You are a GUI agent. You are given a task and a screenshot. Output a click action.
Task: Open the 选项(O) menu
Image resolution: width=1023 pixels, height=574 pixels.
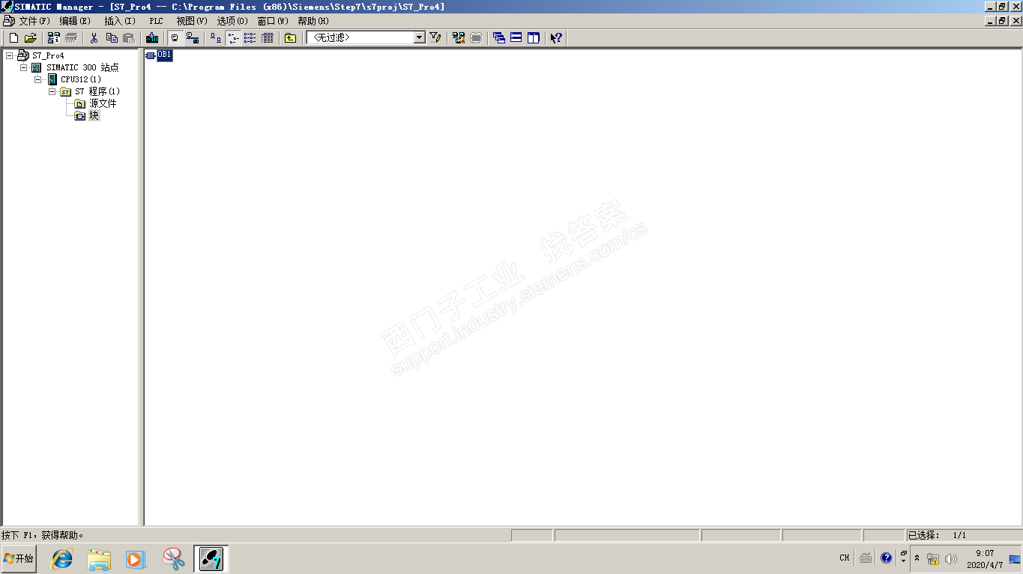click(x=232, y=21)
